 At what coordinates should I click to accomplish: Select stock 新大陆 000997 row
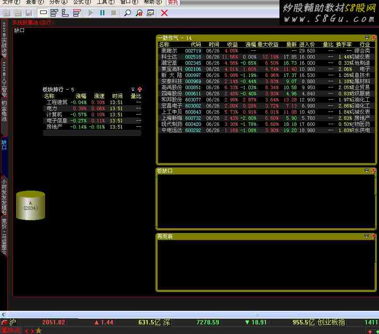pyautogui.click(x=266, y=75)
